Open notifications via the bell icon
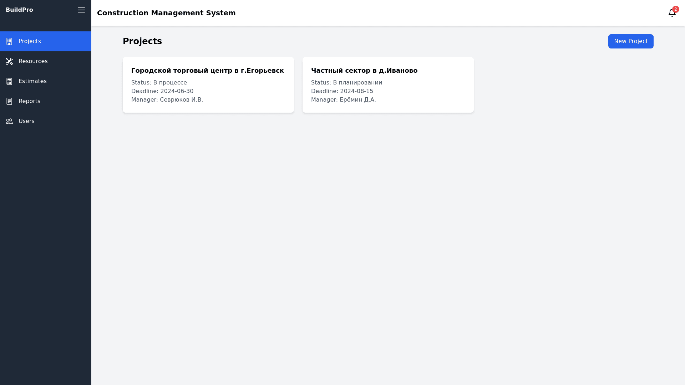 [672, 13]
